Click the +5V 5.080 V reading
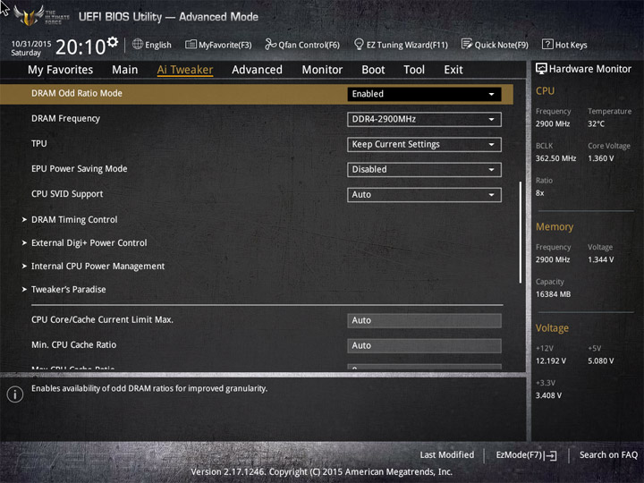 tap(601, 361)
